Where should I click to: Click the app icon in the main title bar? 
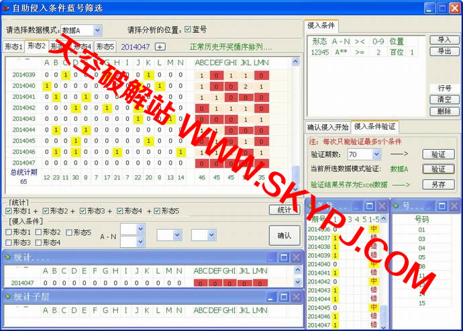[x=7, y=7]
